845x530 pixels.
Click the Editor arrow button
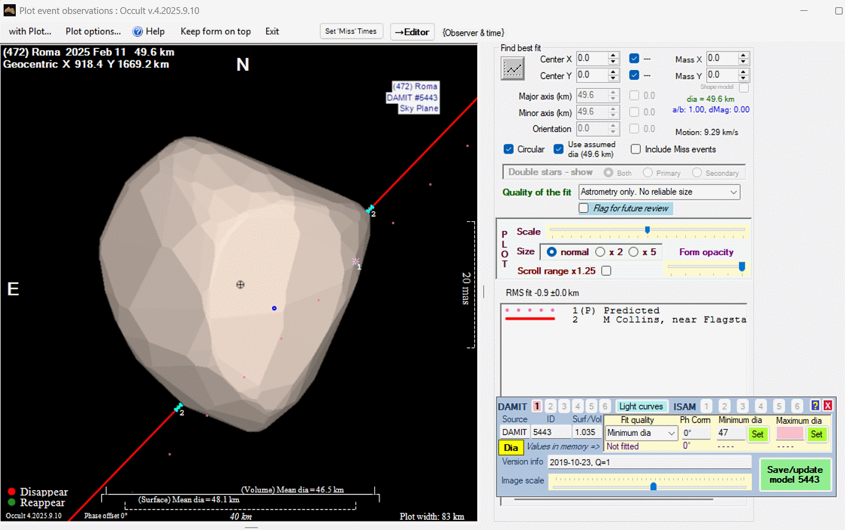pos(412,32)
